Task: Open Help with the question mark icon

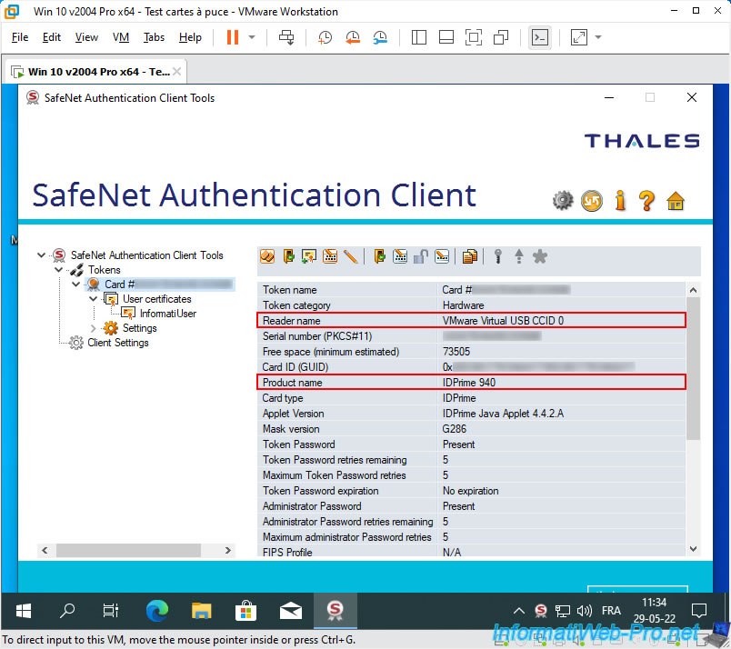Action: tap(646, 201)
